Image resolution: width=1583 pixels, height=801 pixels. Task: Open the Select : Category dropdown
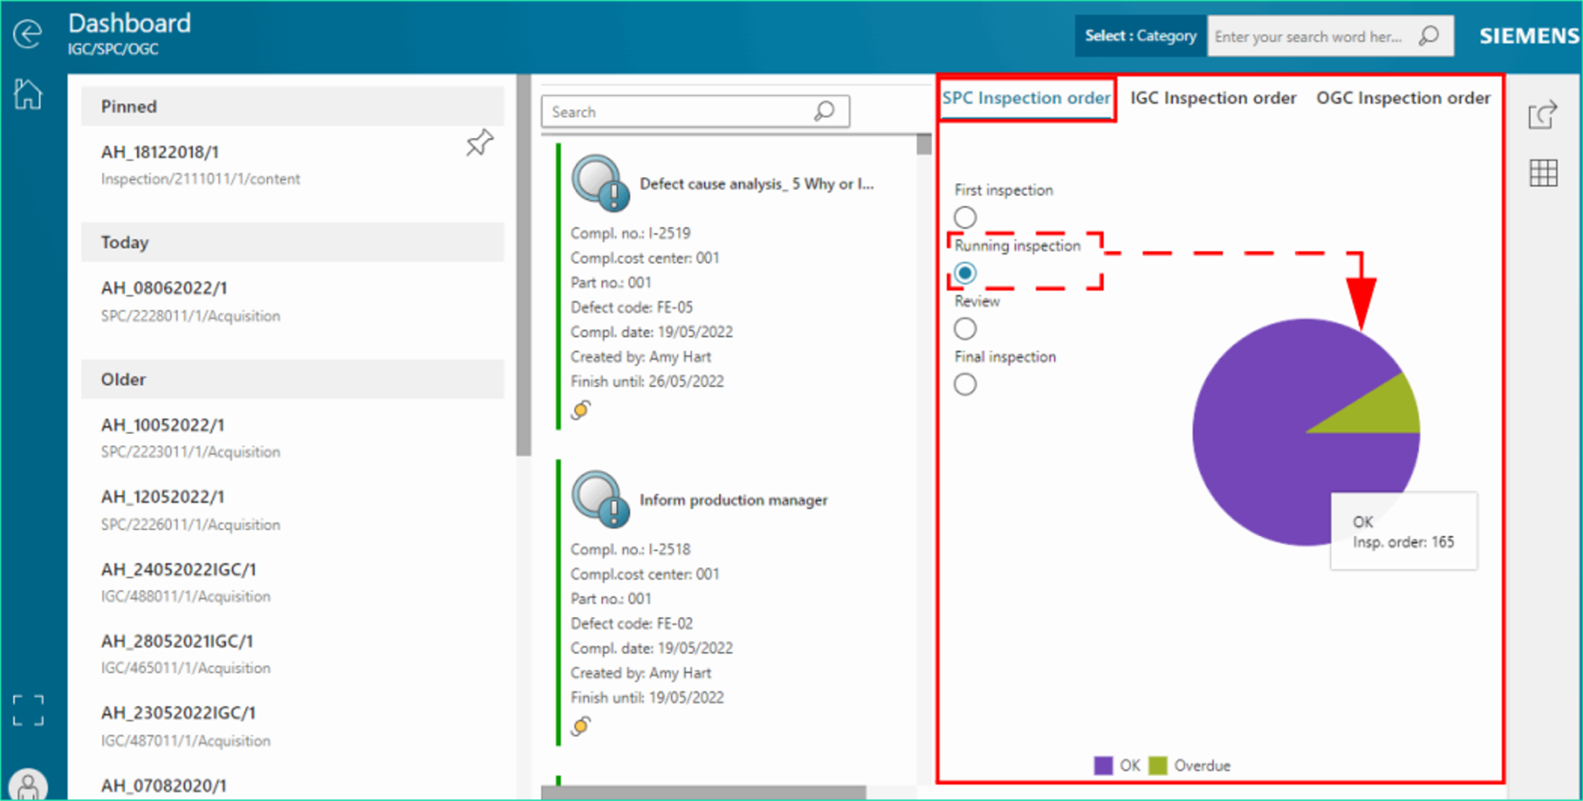tap(1139, 36)
